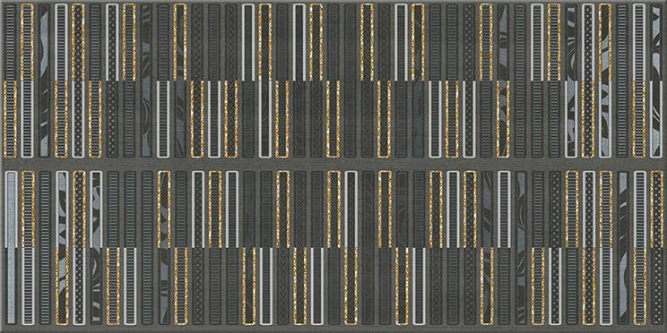The image size is (667, 333).
Task: Select the first gold-framed bar in the lower row
Action: coord(28,209)
